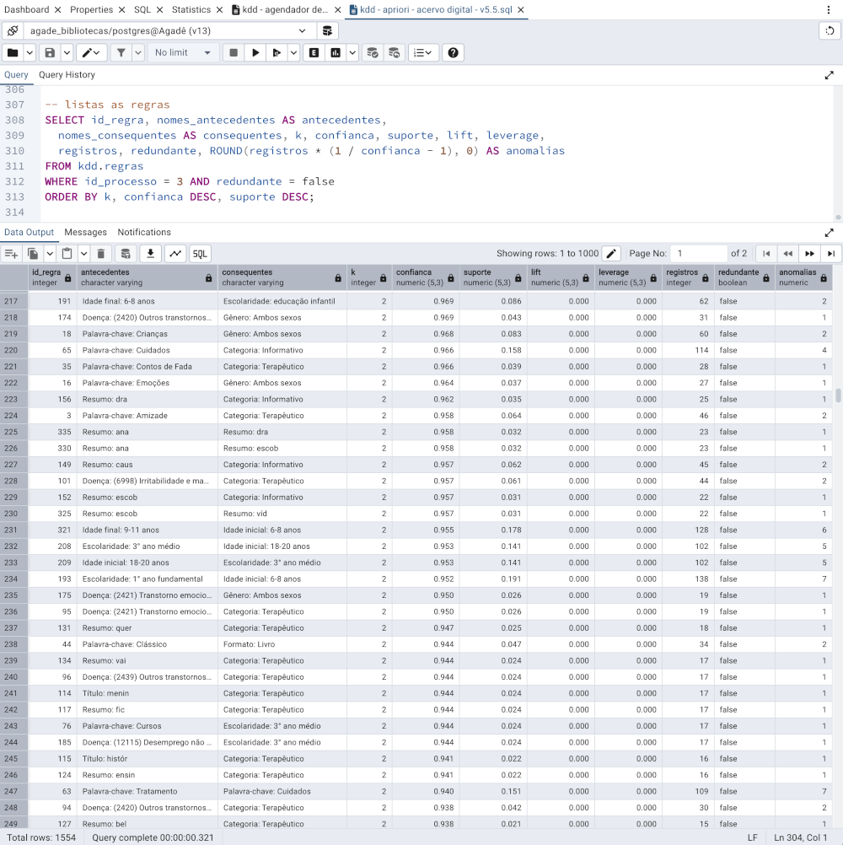Switch to the Properties tab

pyautogui.click(x=92, y=10)
